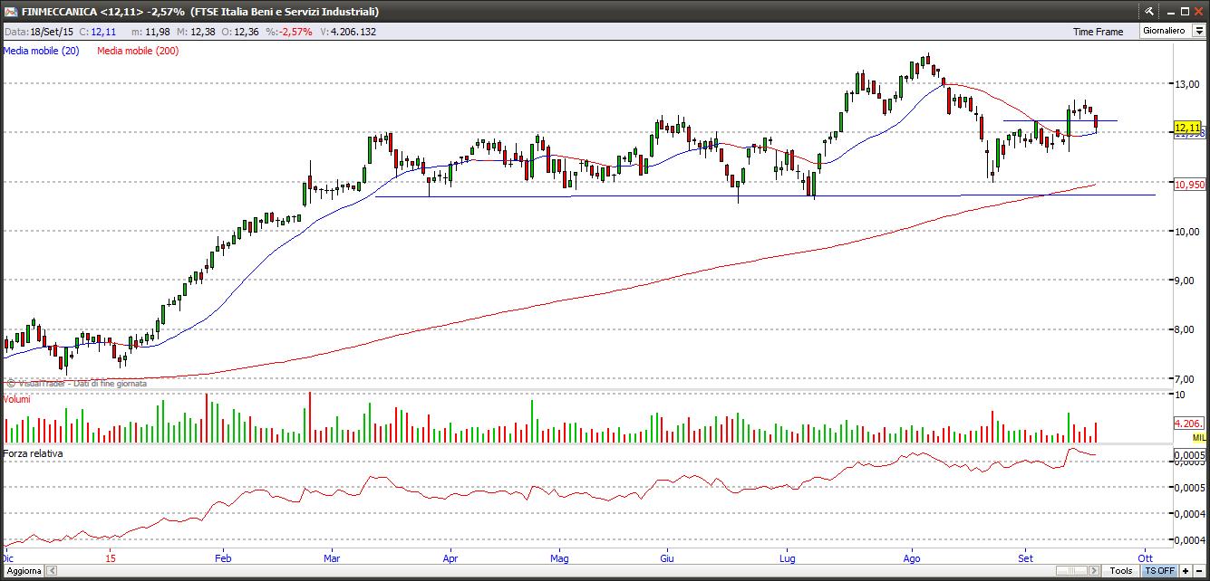
Task: Click the V: 4.206.132 volume readout
Action: (348, 31)
